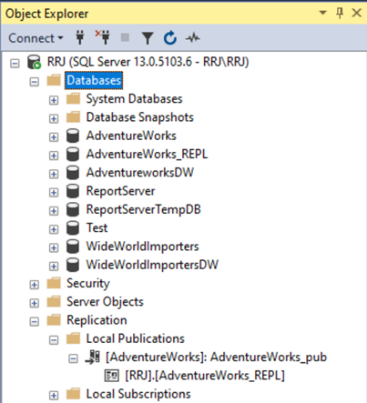Select the AdventureworksDW database name

[x=140, y=173]
